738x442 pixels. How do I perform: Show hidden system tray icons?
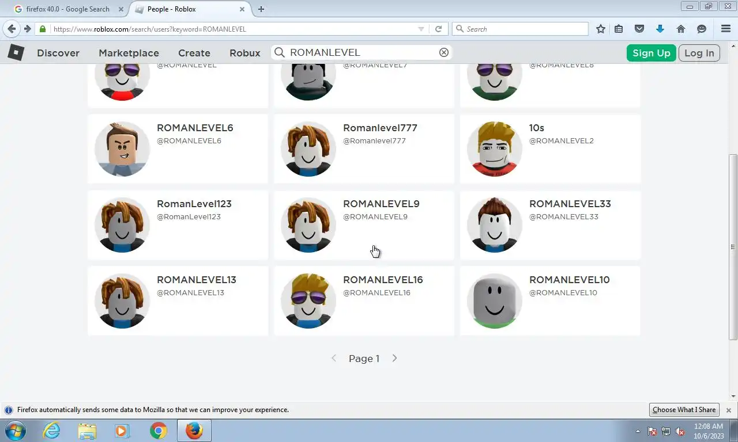[x=638, y=431]
